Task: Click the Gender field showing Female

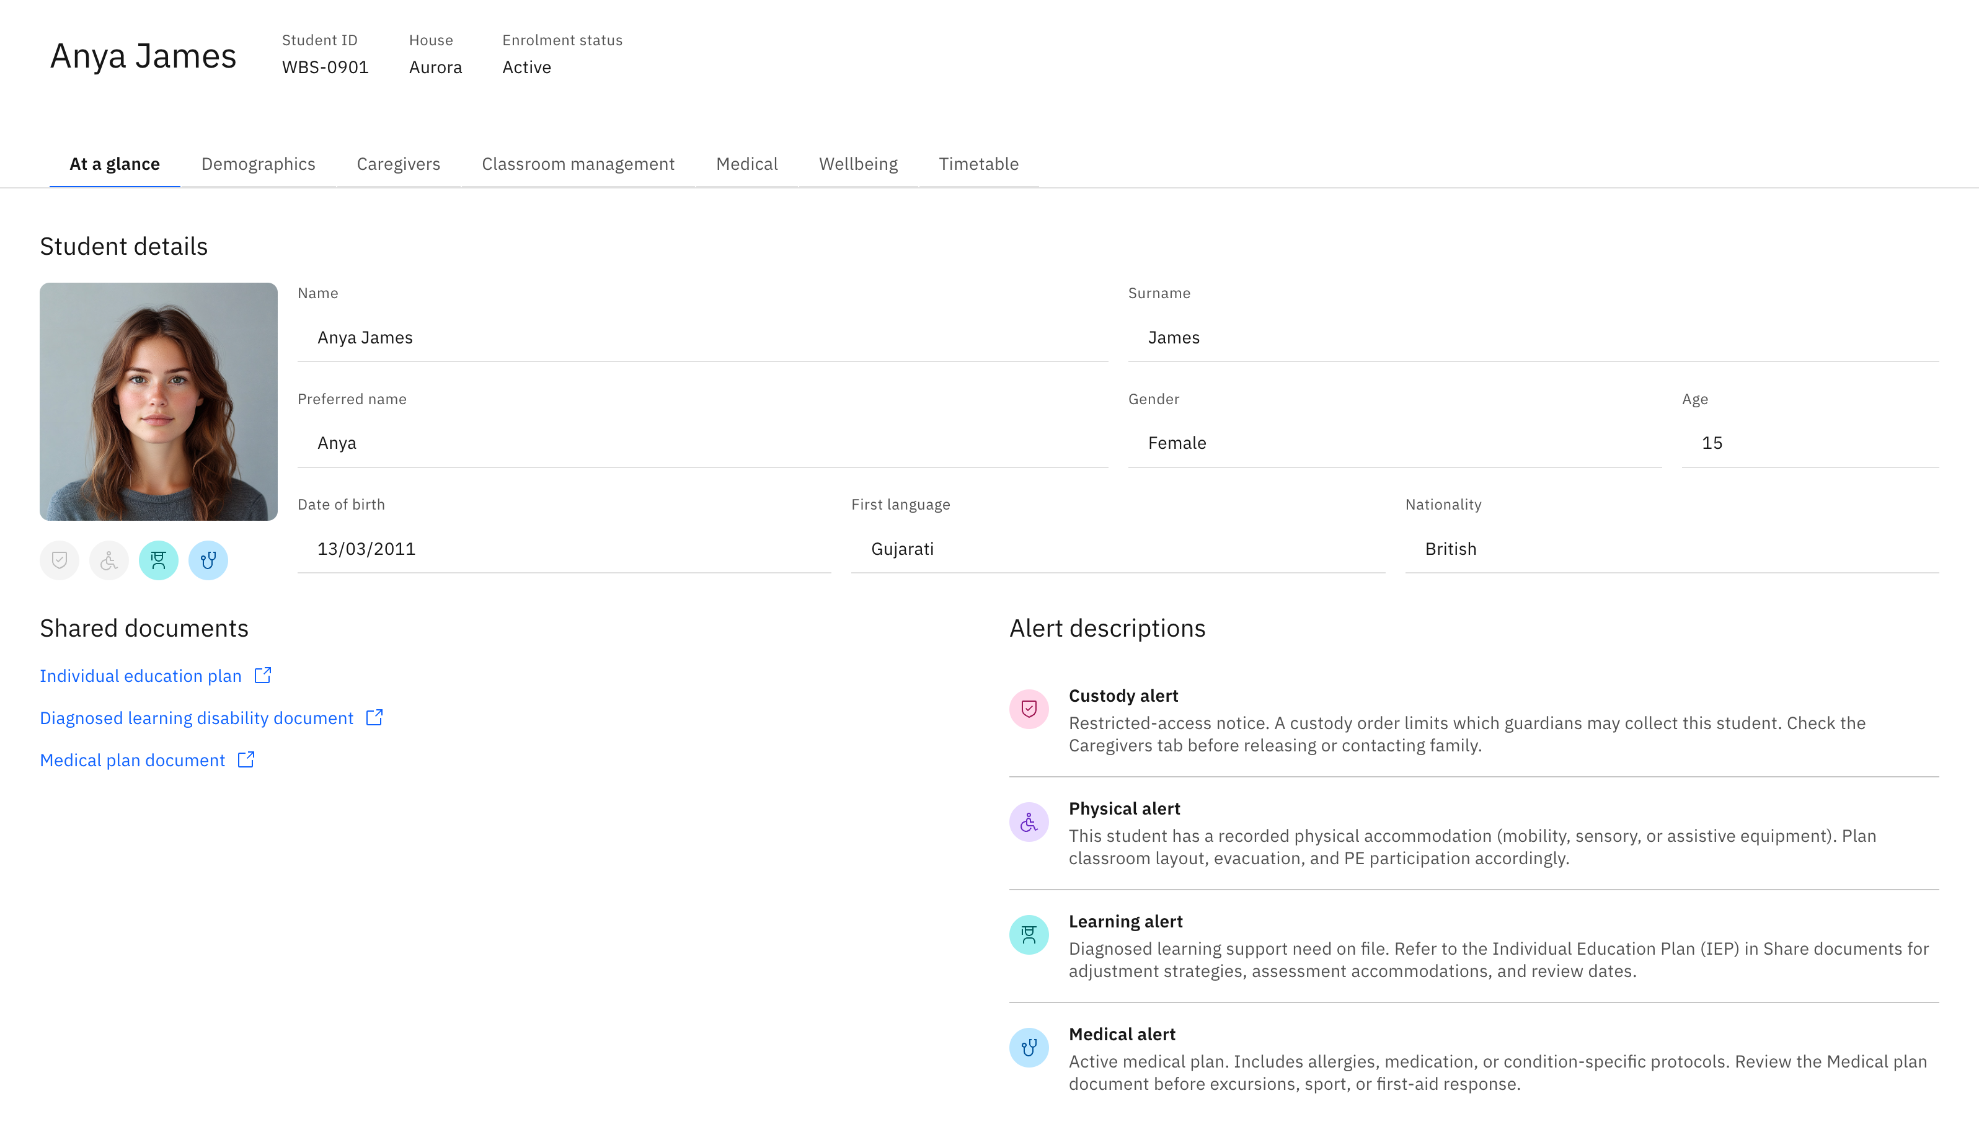Action: click(1395, 443)
